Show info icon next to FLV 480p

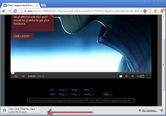(92, 90)
